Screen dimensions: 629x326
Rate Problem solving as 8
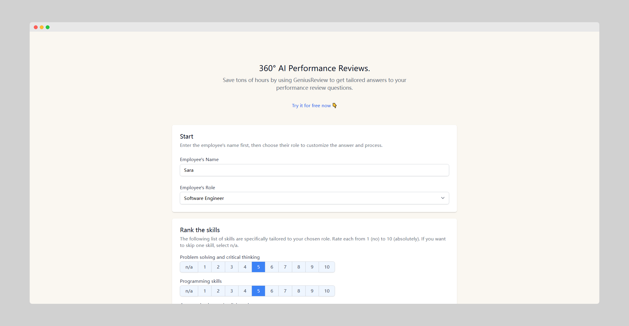[x=298, y=267]
